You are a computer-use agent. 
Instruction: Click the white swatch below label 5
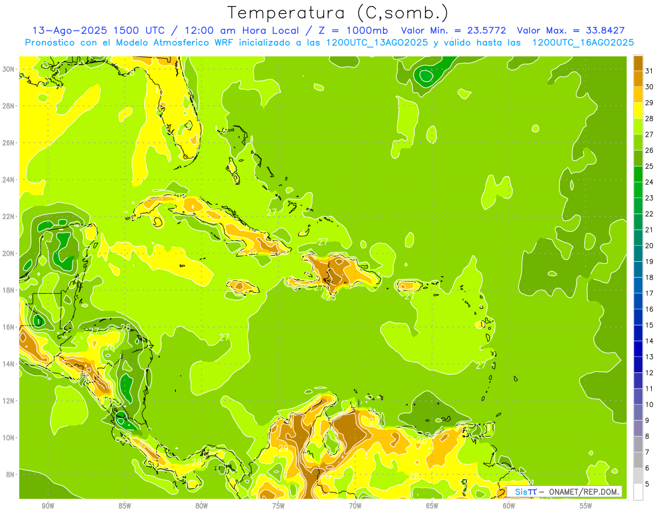click(x=638, y=491)
